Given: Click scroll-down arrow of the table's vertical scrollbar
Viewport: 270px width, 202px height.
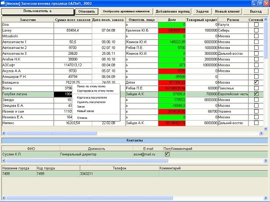Looking at the screenshot, I should click(x=267, y=128).
